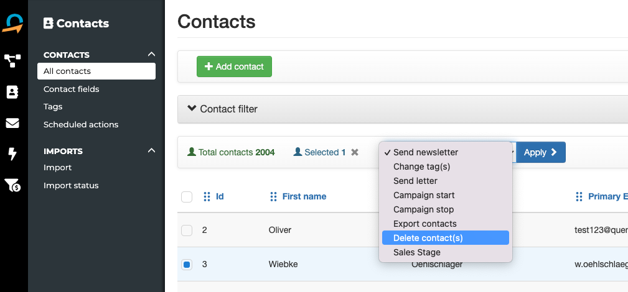628x292 pixels.
Task: Click Id column drag handle icon
Action: [207, 196]
